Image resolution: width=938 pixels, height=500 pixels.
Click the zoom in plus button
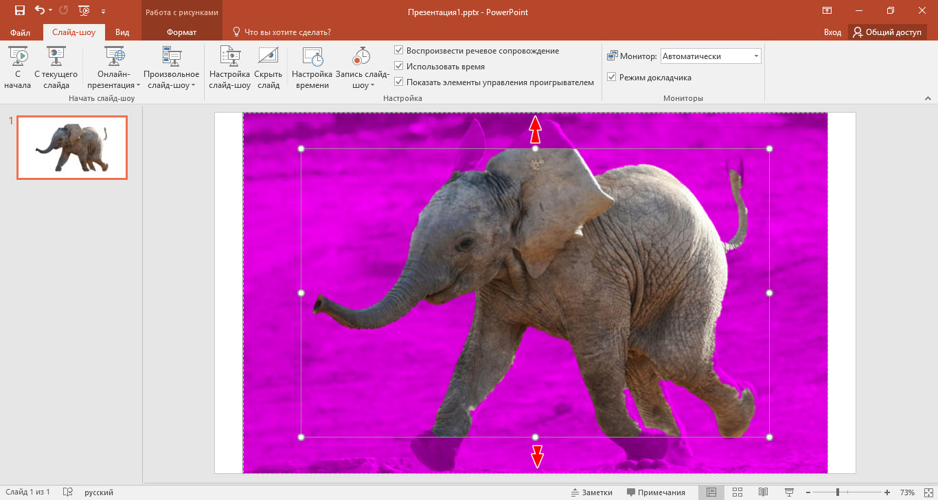pos(887,492)
